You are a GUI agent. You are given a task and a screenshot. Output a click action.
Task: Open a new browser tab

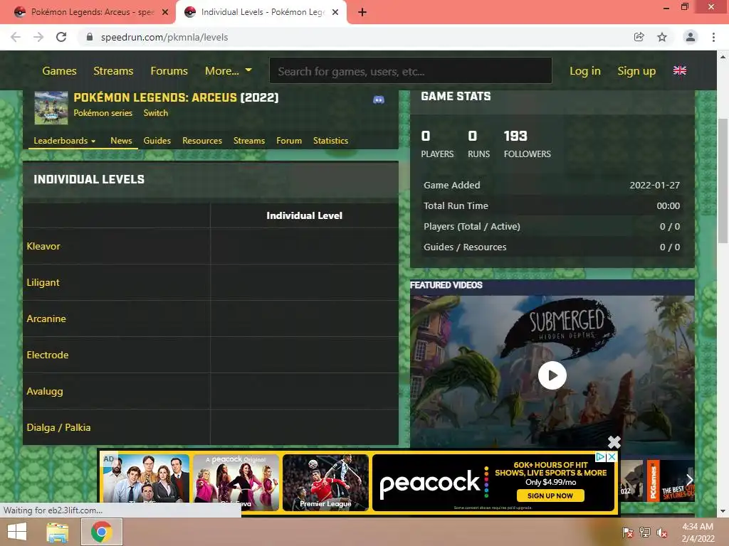click(x=362, y=12)
